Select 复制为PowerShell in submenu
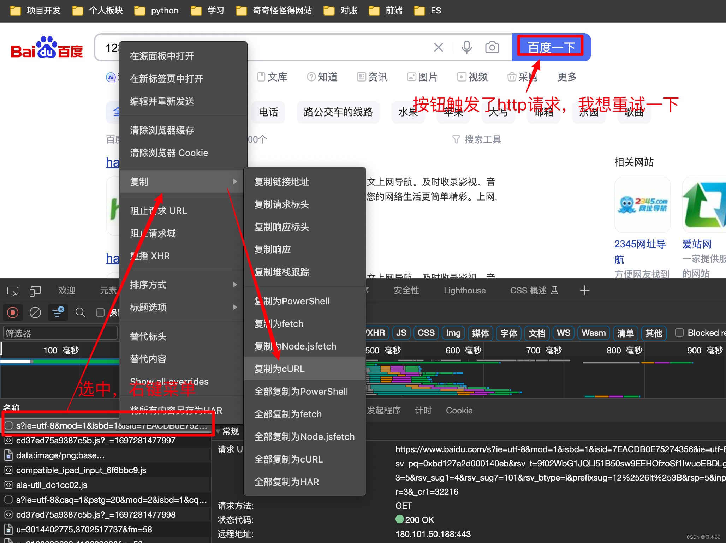The height and width of the screenshot is (543, 726). click(x=305, y=301)
